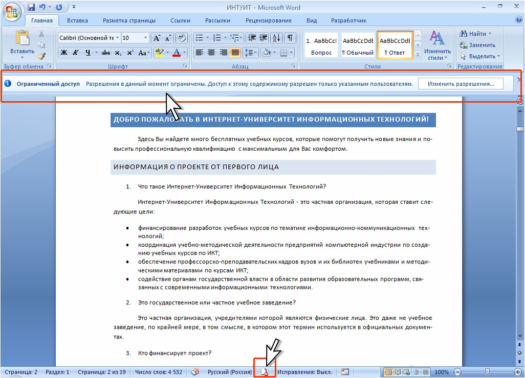Switch to Рецензирование tab
This screenshot has height=378, width=525.
tap(268, 20)
